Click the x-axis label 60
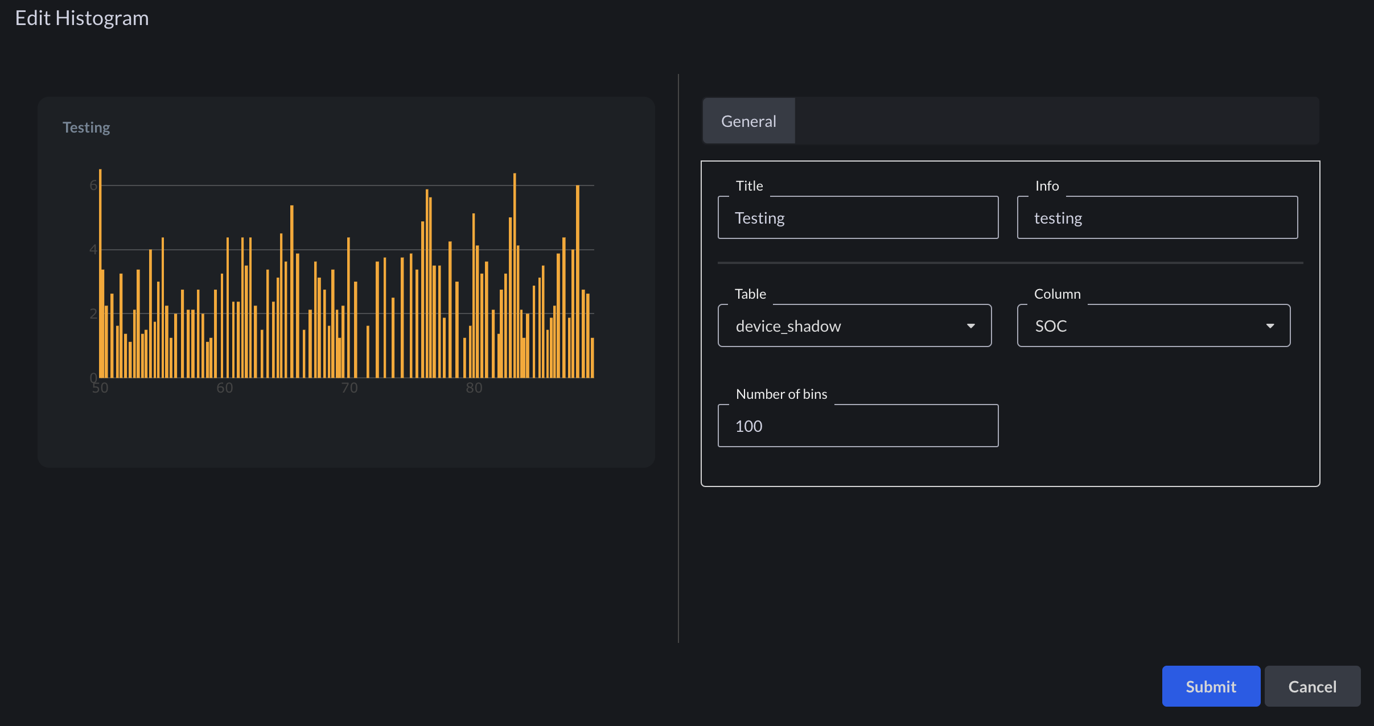 tap(225, 388)
